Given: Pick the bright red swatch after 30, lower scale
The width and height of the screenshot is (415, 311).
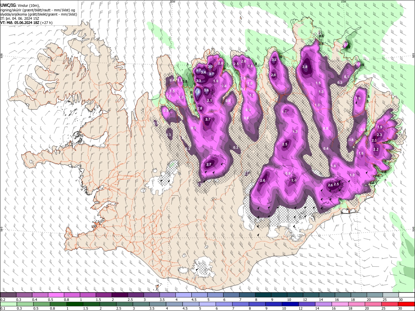Looking at the screenshot, I should pos(406,304).
